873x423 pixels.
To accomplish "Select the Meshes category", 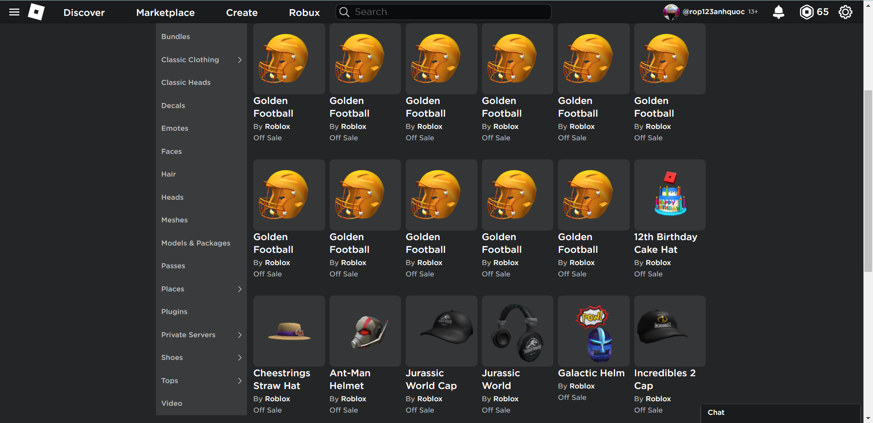I will [175, 220].
